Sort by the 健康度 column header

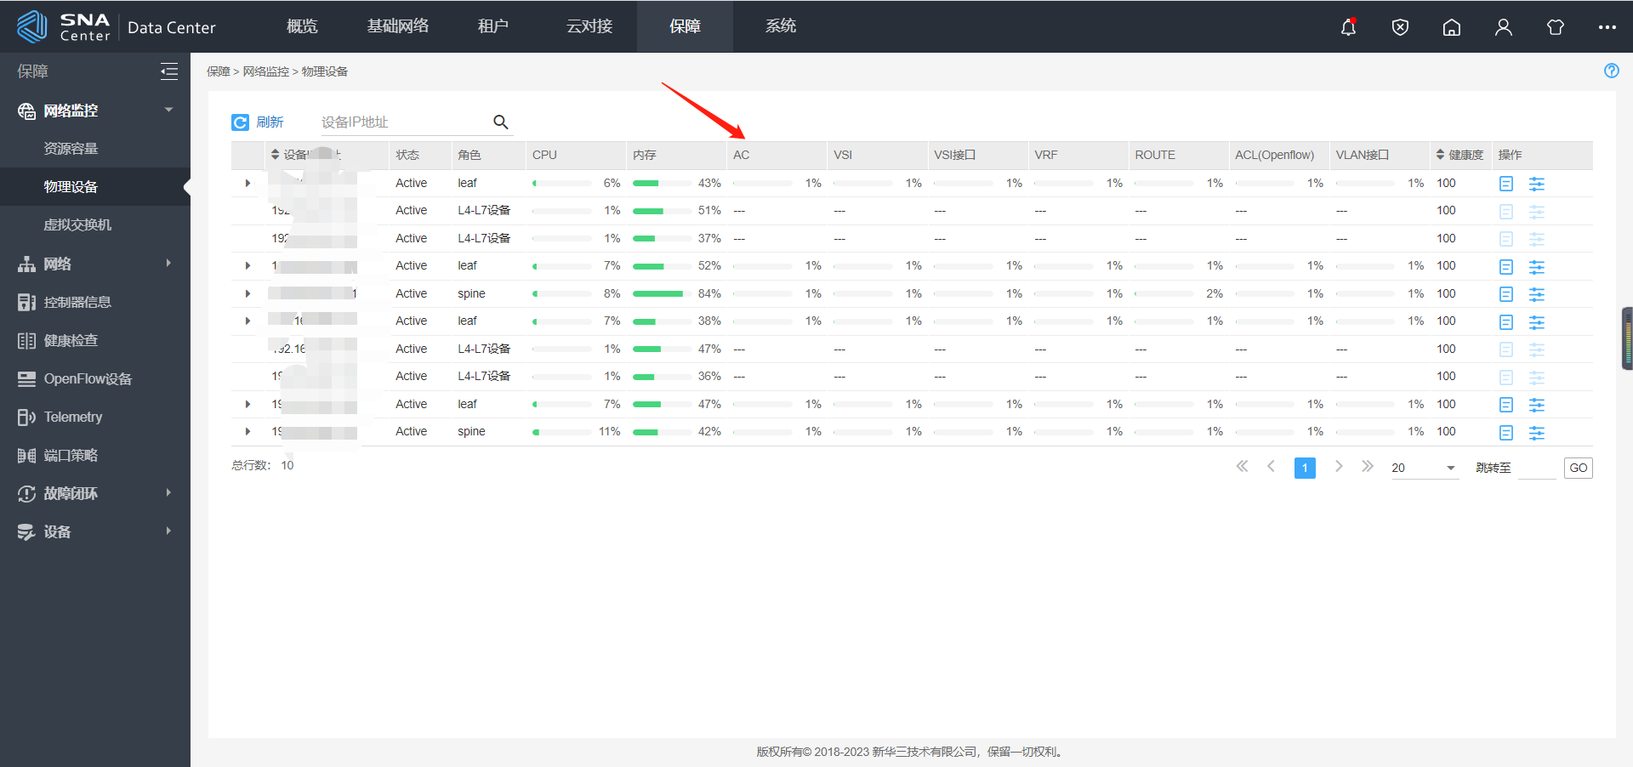[1459, 155]
